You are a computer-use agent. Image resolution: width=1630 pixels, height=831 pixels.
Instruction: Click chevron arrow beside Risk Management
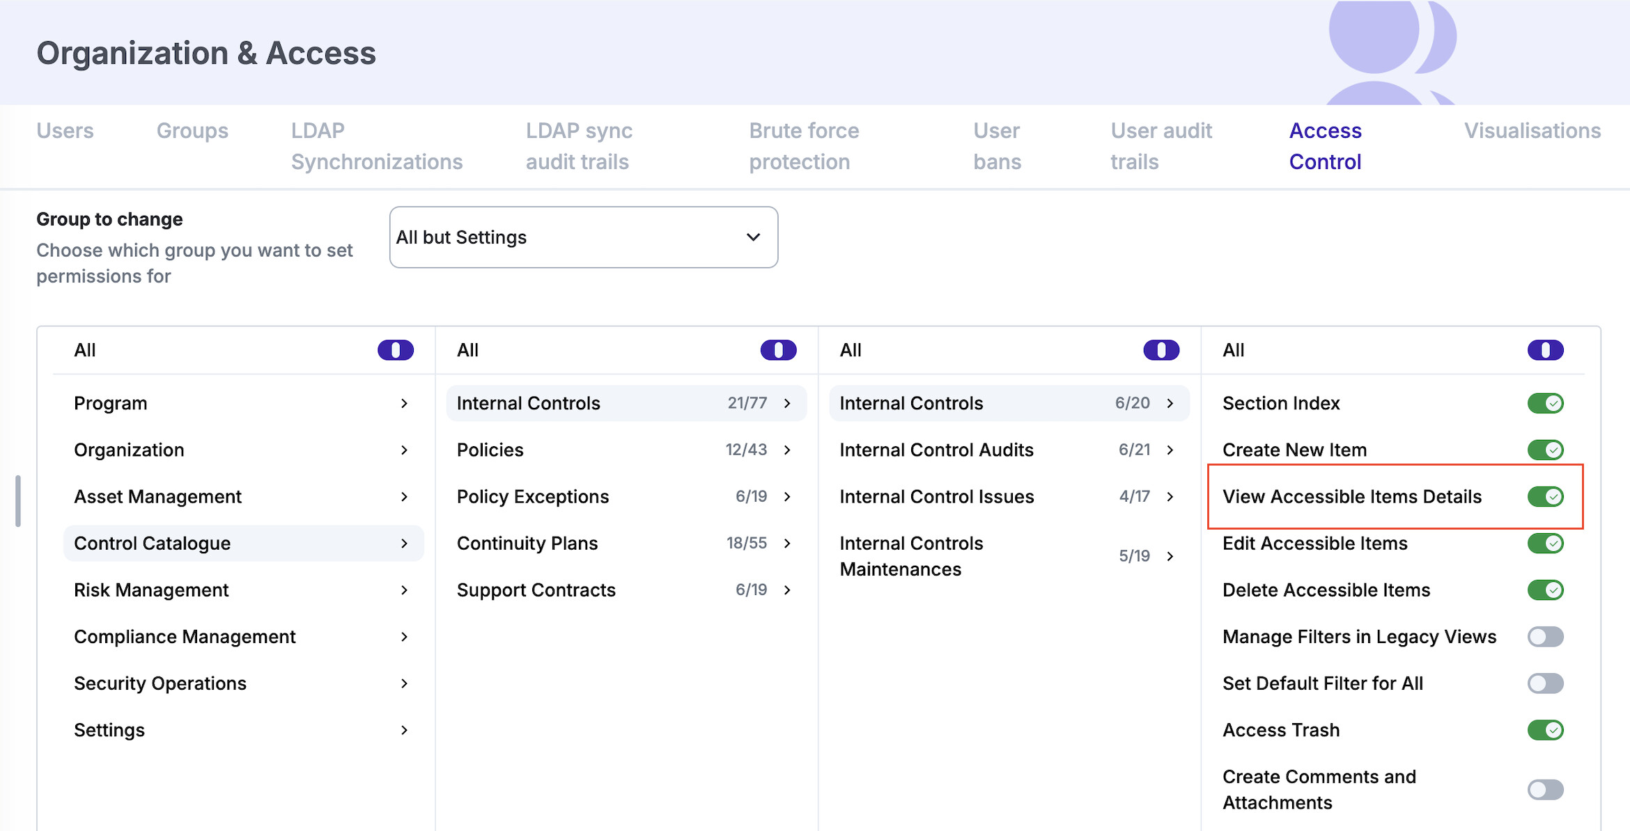click(x=404, y=590)
